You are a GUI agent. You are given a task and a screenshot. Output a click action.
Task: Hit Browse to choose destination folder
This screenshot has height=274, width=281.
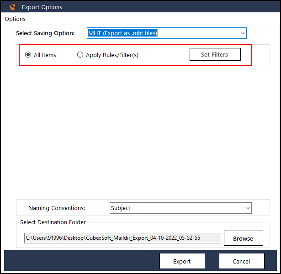pos(243,238)
